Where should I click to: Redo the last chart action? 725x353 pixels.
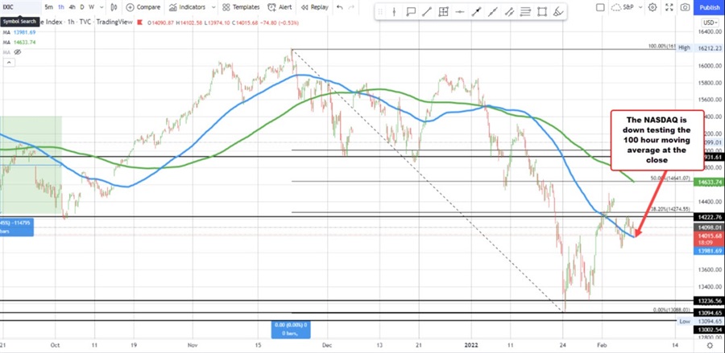click(x=353, y=7)
